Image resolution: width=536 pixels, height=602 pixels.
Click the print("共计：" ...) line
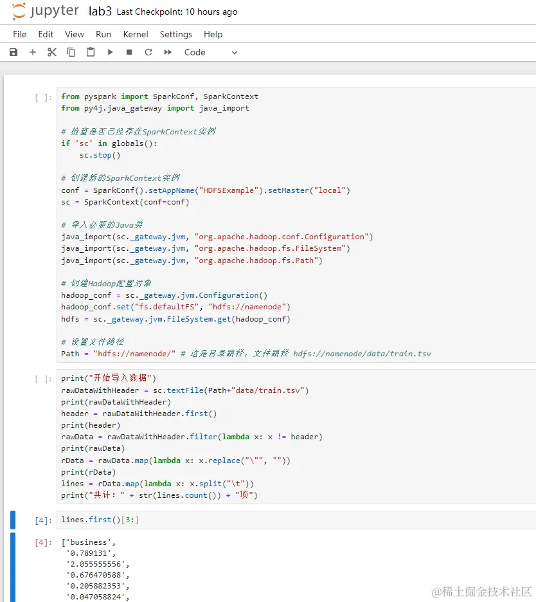tap(159, 495)
